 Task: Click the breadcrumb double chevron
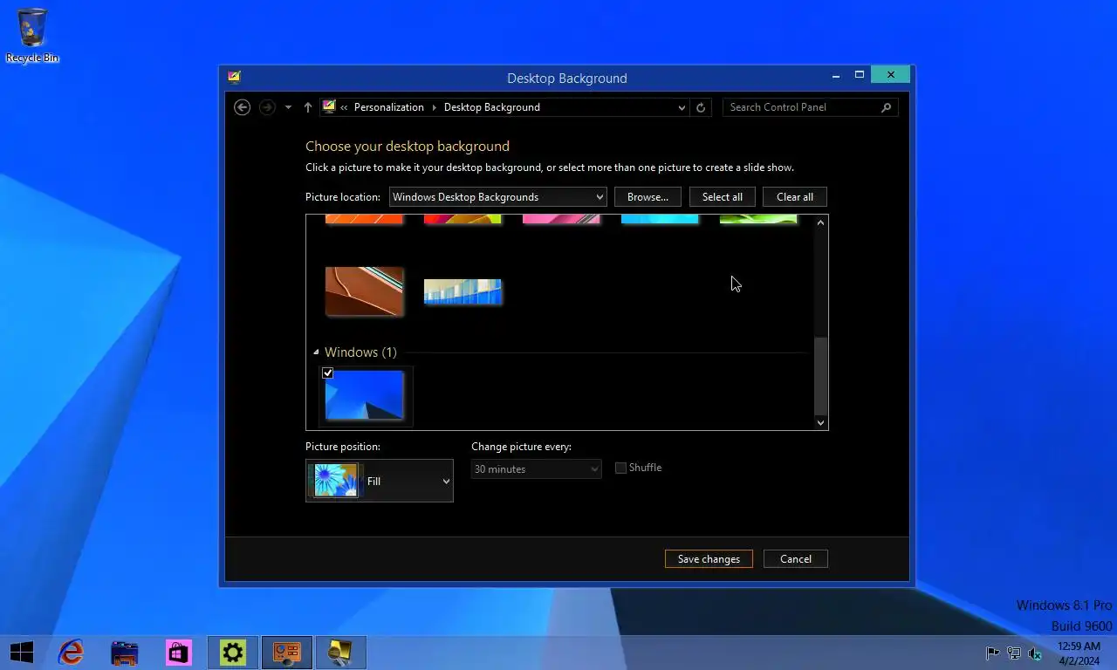(x=344, y=107)
